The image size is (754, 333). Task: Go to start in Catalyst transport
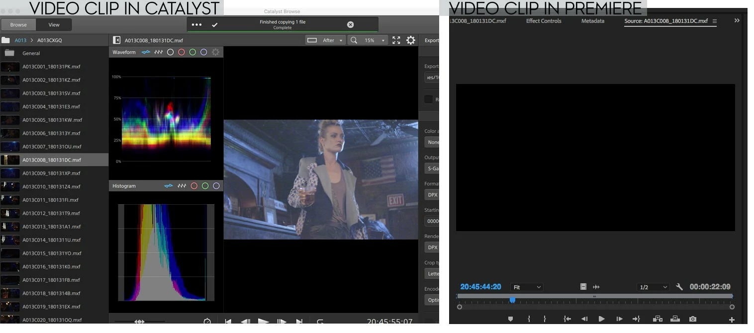pos(228,322)
